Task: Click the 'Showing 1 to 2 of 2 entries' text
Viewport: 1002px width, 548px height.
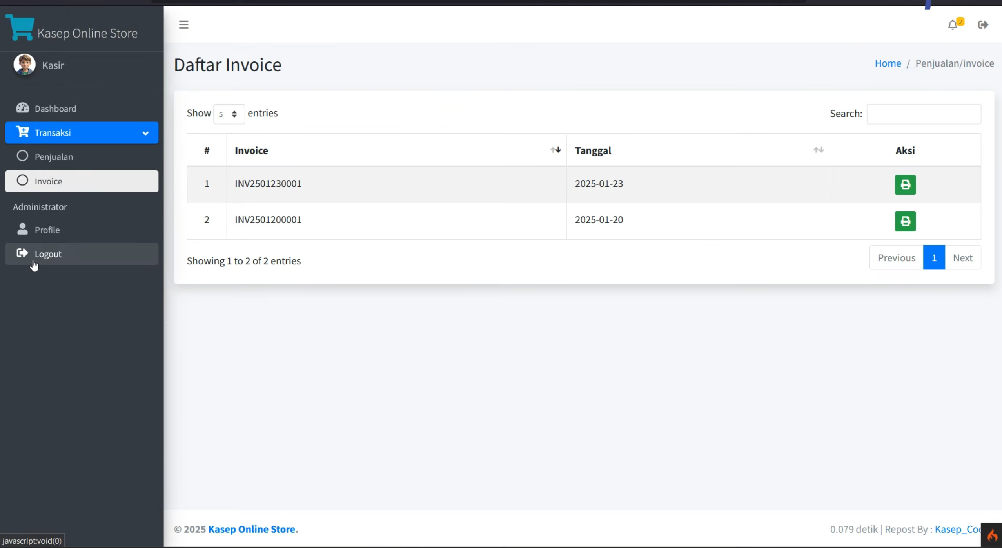Action: pos(243,261)
